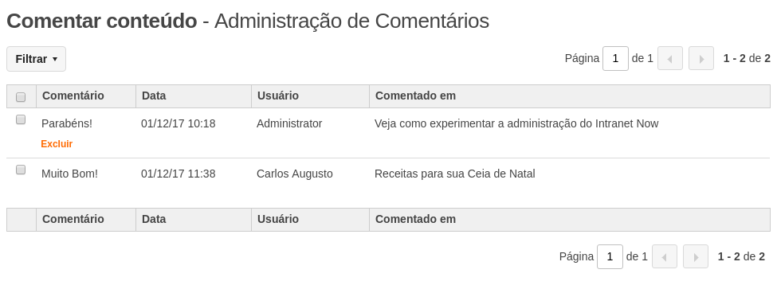Viewport: 777px width, 289px height.
Task: Sort by the top Comentário column header
Action: click(x=73, y=96)
